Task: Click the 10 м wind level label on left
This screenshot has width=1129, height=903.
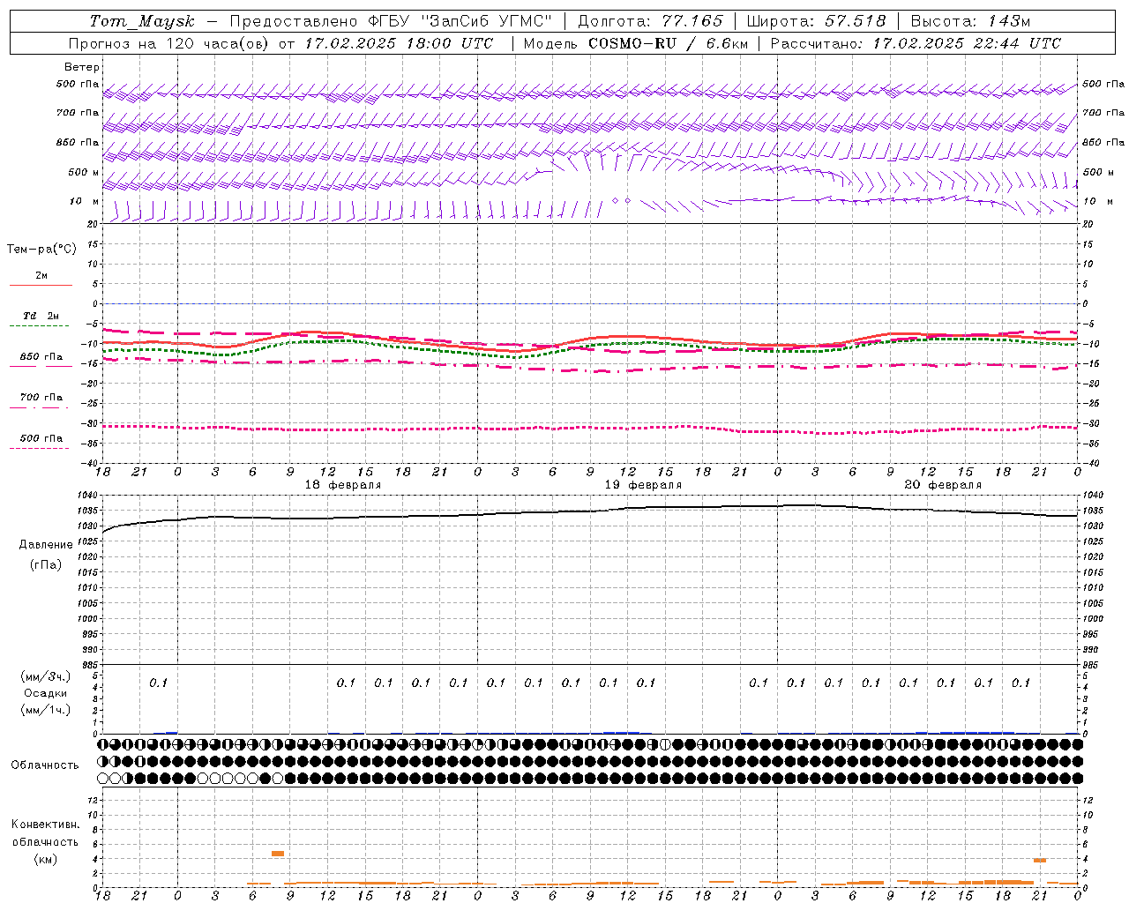Action: [x=85, y=201]
